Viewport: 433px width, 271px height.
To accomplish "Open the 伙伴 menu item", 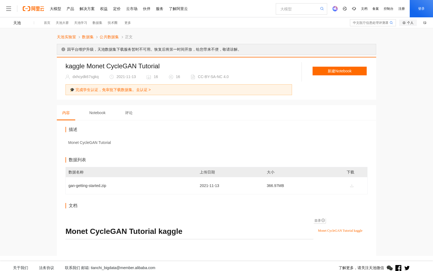I will pyautogui.click(x=147, y=9).
